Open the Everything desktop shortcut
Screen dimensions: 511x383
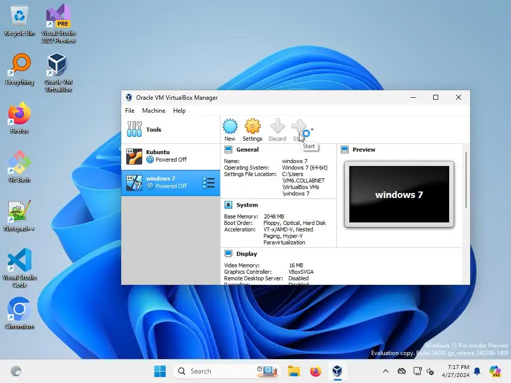pyautogui.click(x=19, y=69)
